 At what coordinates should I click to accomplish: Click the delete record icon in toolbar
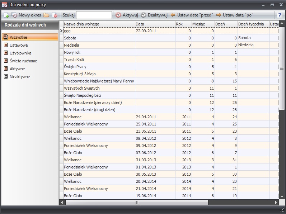coord(55,15)
